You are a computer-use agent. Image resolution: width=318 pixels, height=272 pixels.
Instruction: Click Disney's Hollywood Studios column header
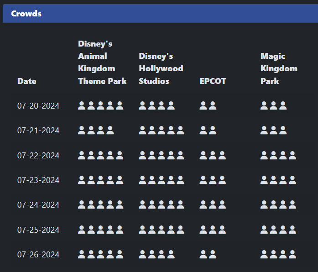click(x=161, y=68)
